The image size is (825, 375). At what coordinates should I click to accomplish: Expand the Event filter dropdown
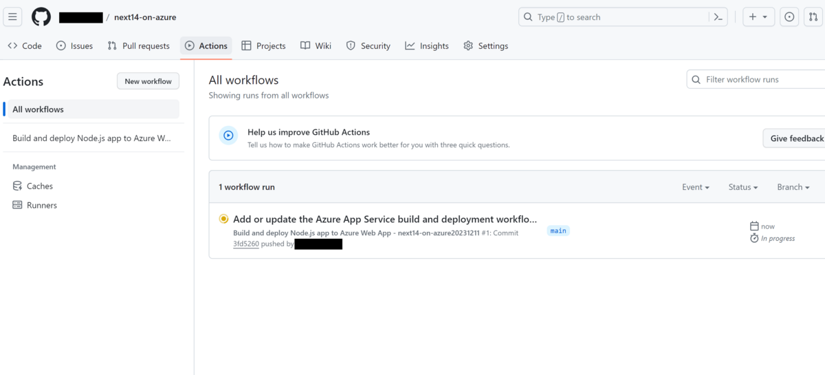[x=695, y=187]
